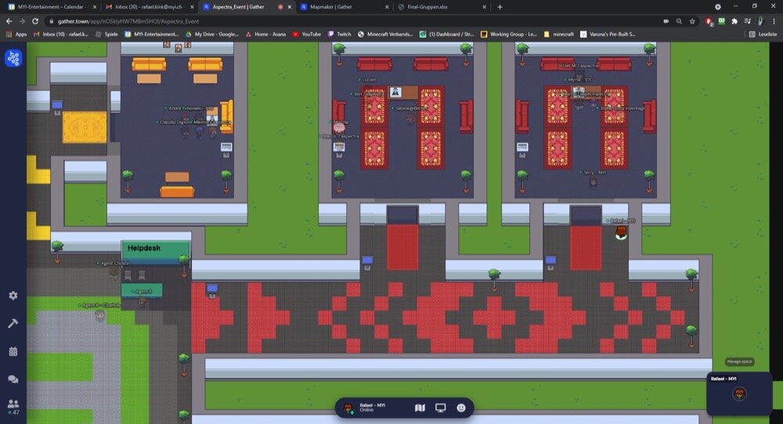Open the calendar icon in sidebar
This screenshot has height=424, width=783.
point(13,351)
